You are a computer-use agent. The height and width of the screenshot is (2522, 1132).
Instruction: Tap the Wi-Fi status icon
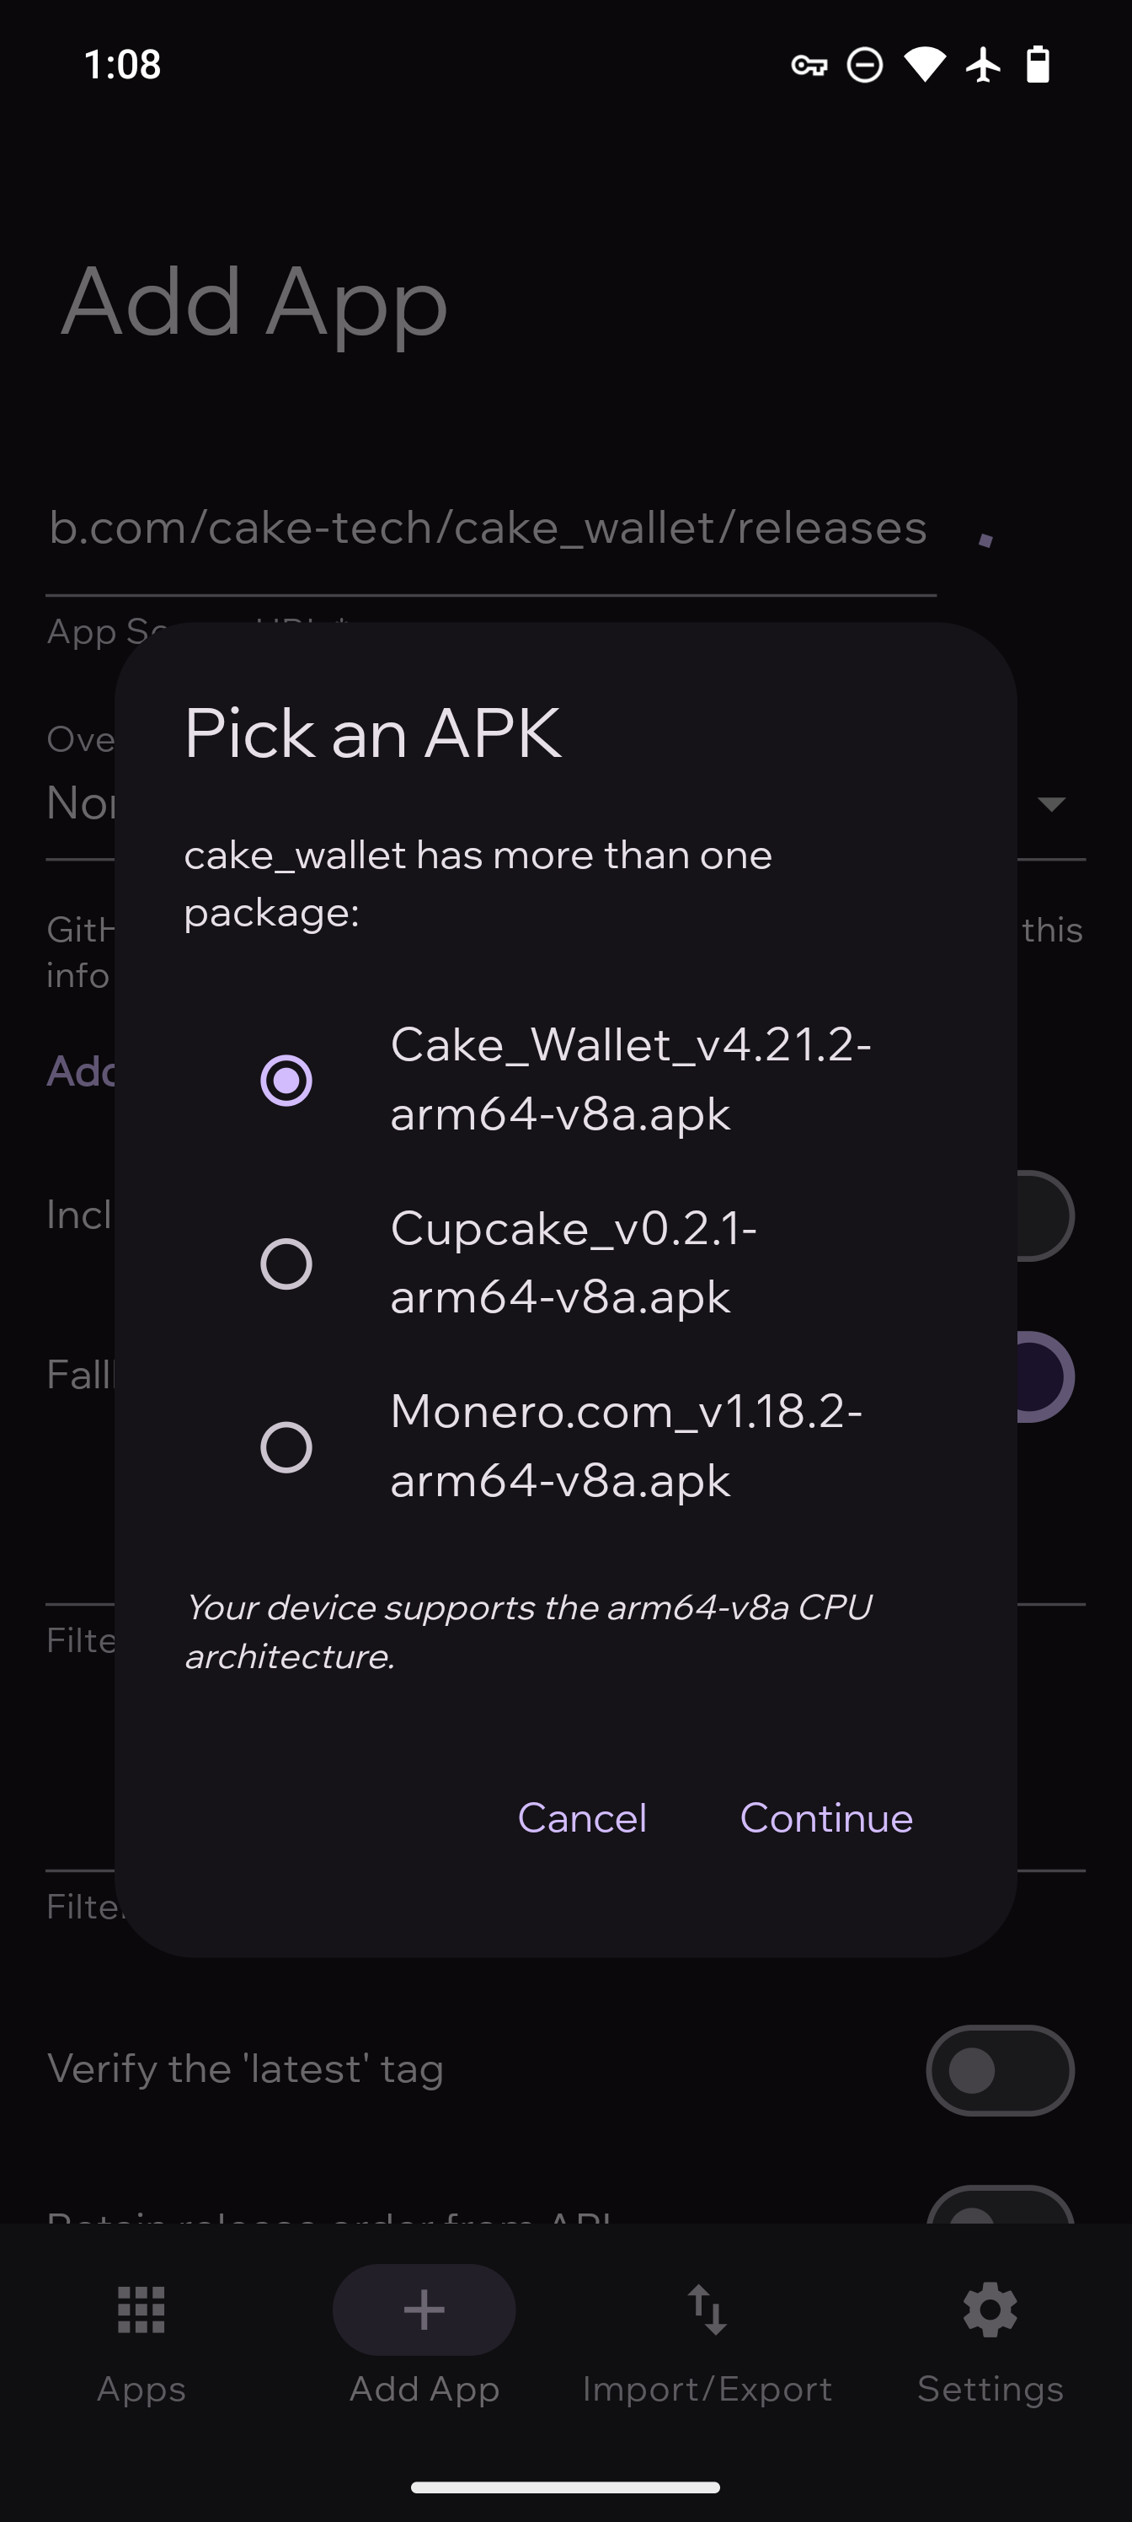[924, 65]
